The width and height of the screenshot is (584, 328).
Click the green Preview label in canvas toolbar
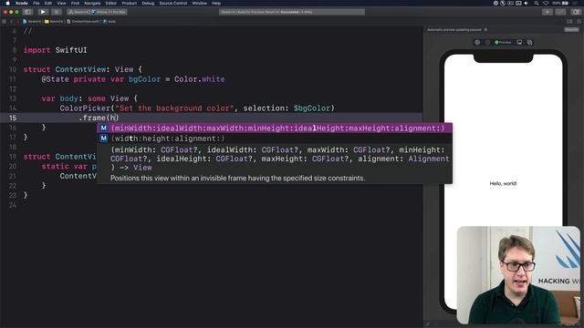coord(503,43)
